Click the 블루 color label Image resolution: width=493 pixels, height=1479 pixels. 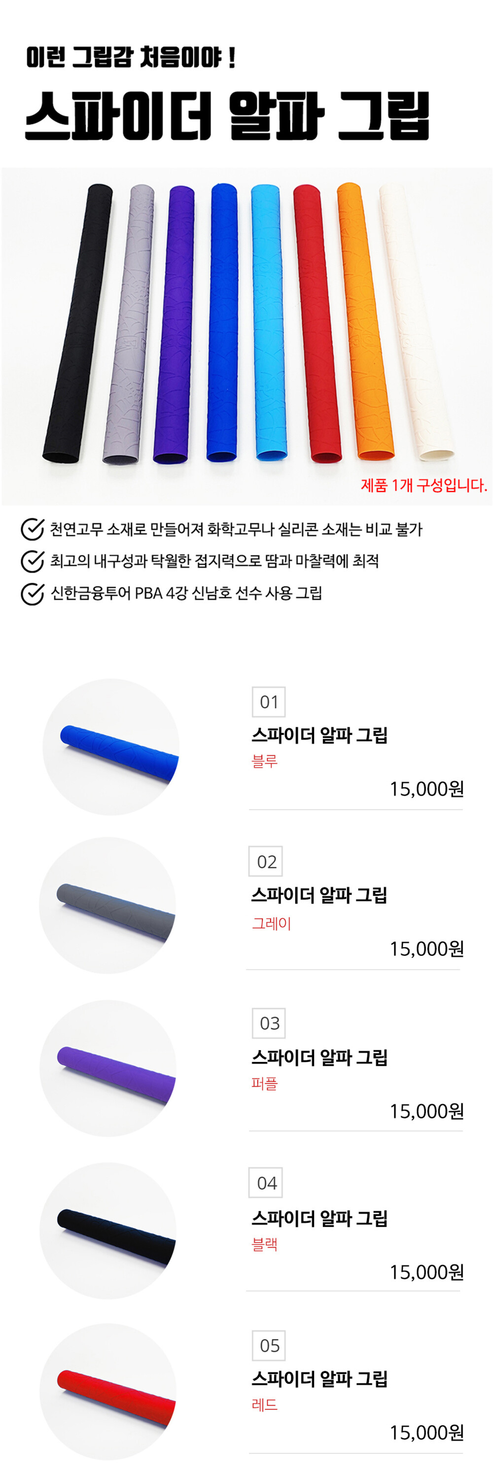(265, 761)
